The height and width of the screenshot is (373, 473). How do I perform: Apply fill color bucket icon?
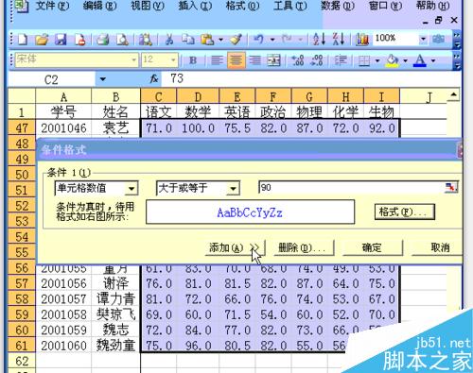click(392, 60)
